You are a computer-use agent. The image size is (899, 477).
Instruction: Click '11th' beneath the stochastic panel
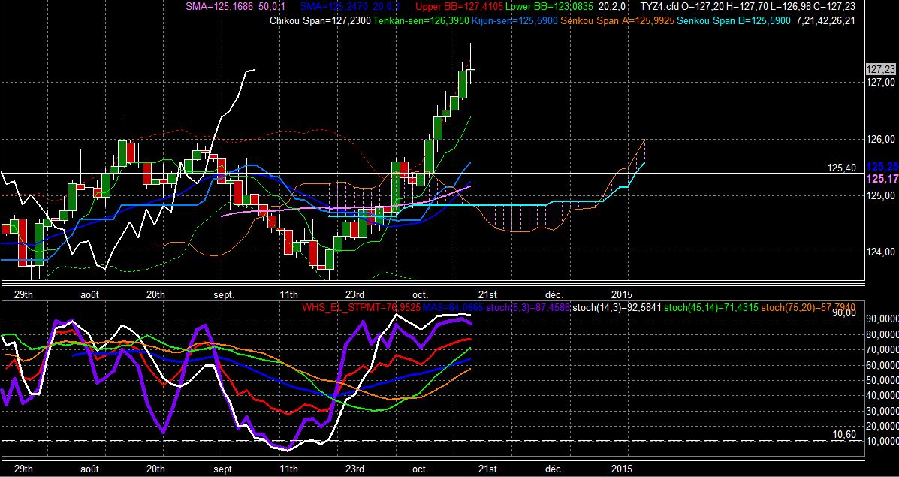click(288, 469)
